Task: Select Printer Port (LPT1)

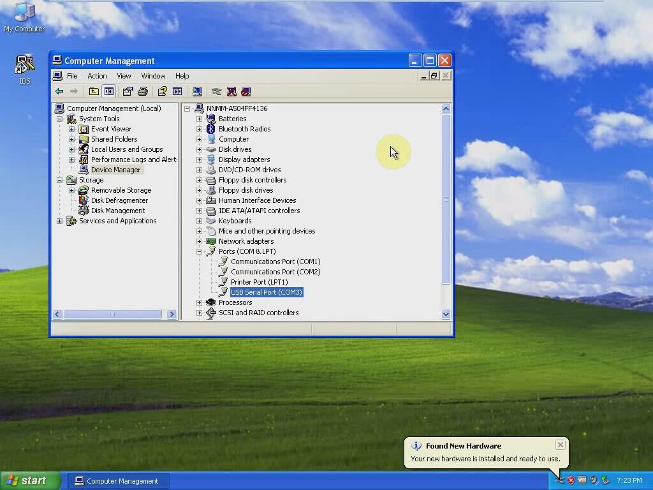Action: 259,282
